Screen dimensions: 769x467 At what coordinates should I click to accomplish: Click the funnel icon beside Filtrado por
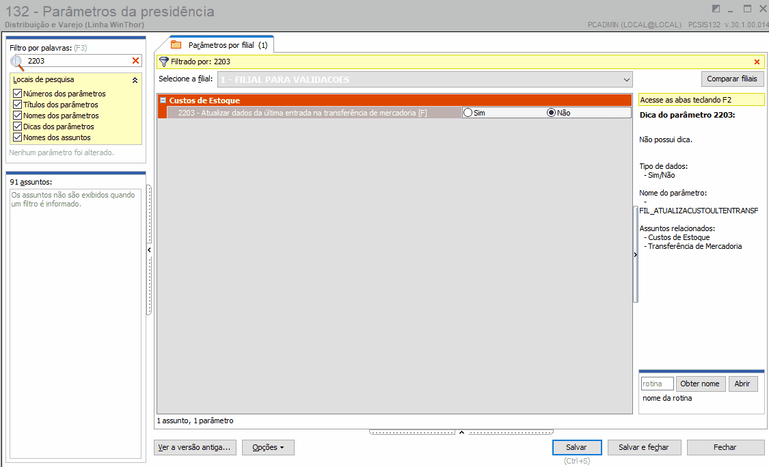point(164,62)
